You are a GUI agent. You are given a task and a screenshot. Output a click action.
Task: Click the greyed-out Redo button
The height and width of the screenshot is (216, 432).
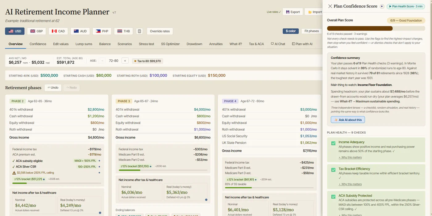point(72,88)
